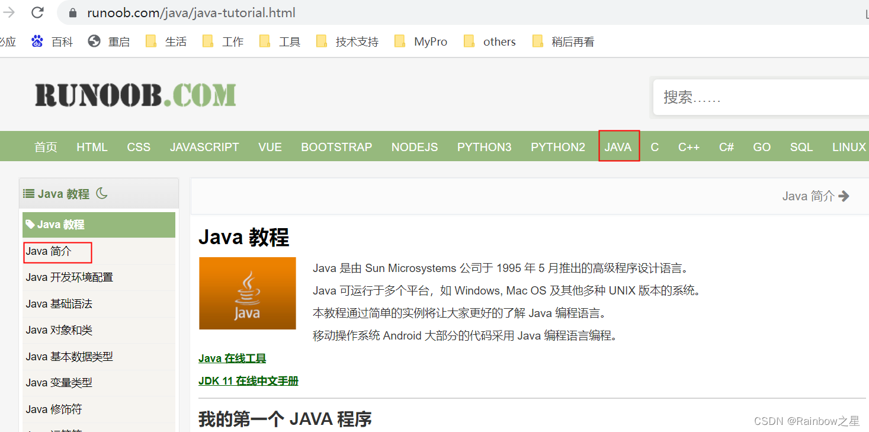Open the GO nav item
869x432 pixels.
point(762,147)
